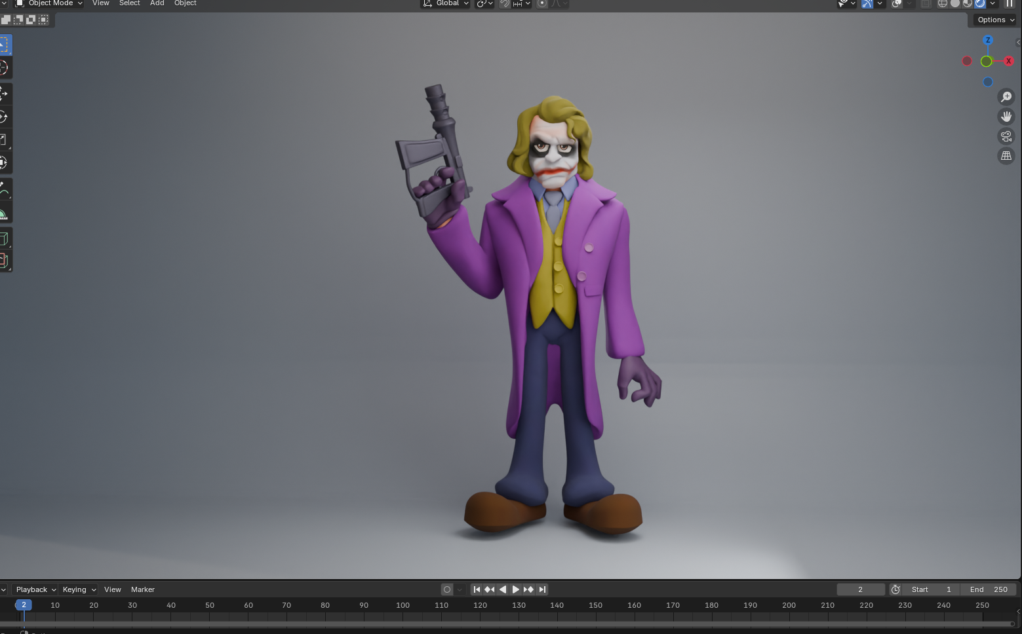Open the View menu in 3D viewport header
1022x634 pixels.
tap(100, 3)
